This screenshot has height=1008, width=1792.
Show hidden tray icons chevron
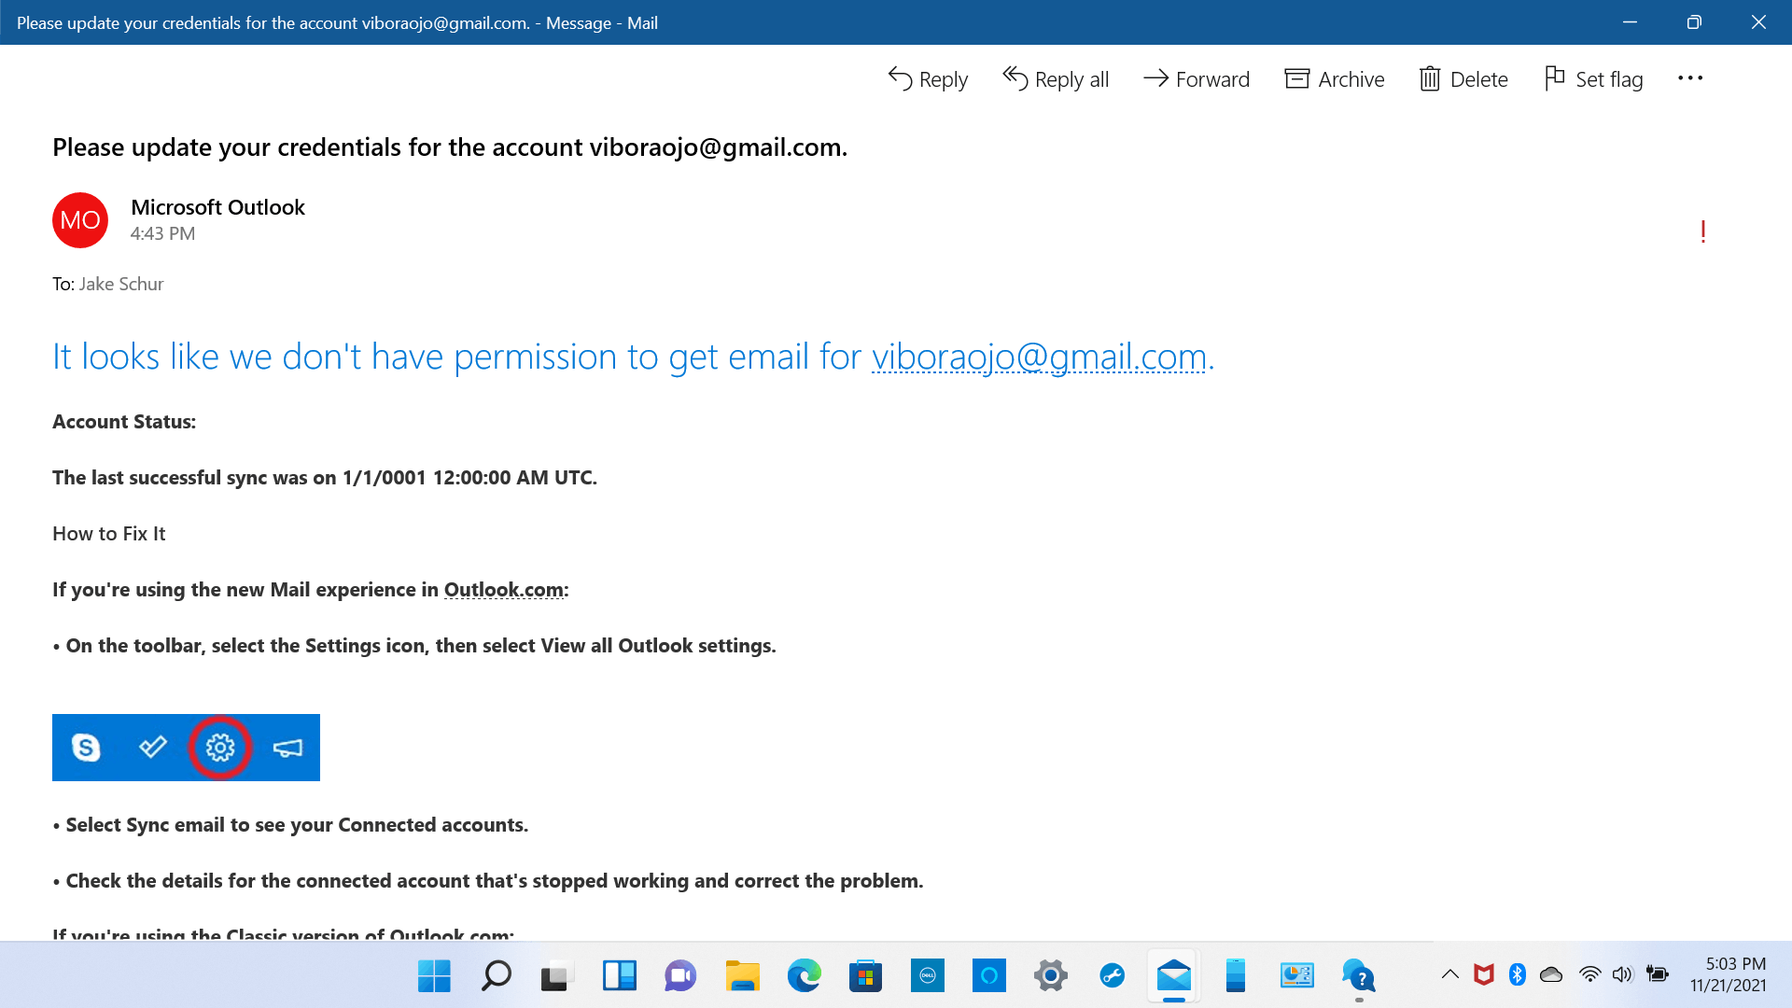pyautogui.click(x=1449, y=974)
